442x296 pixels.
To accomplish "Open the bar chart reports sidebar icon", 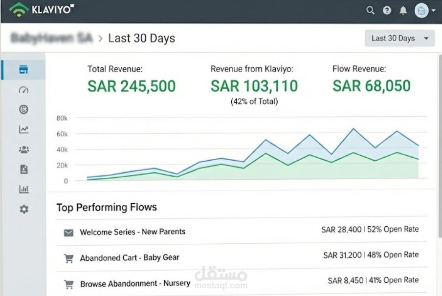I will point(23,189).
